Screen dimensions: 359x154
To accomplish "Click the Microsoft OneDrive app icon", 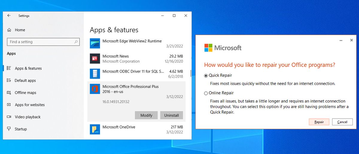I will point(95,129).
